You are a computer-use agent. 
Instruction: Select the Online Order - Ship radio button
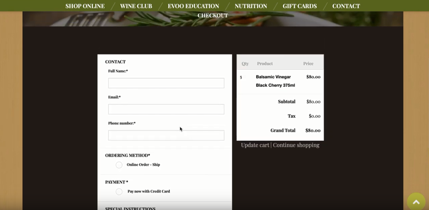[x=119, y=165]
